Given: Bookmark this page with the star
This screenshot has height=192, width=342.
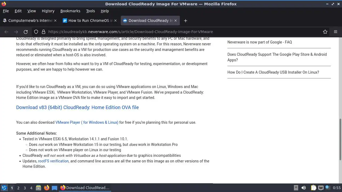Looking at the screenshot, I should 325,32.
